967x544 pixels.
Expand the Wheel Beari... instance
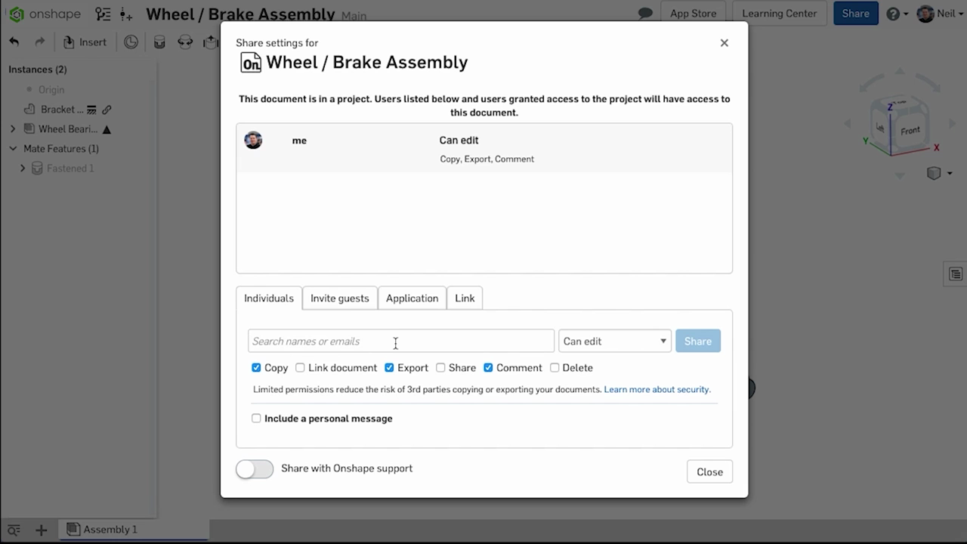tap(13, 129)
